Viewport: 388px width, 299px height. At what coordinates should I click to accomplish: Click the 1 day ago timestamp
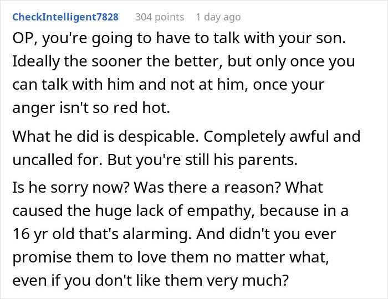(218, 17)
